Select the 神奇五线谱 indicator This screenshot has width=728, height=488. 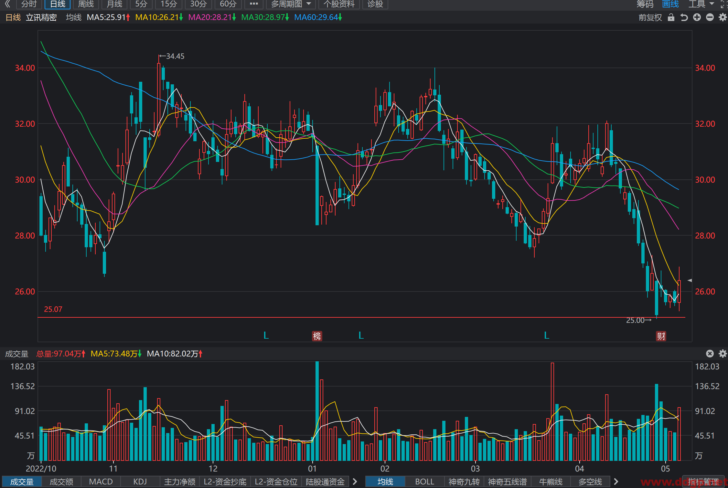tap(508, 482)
